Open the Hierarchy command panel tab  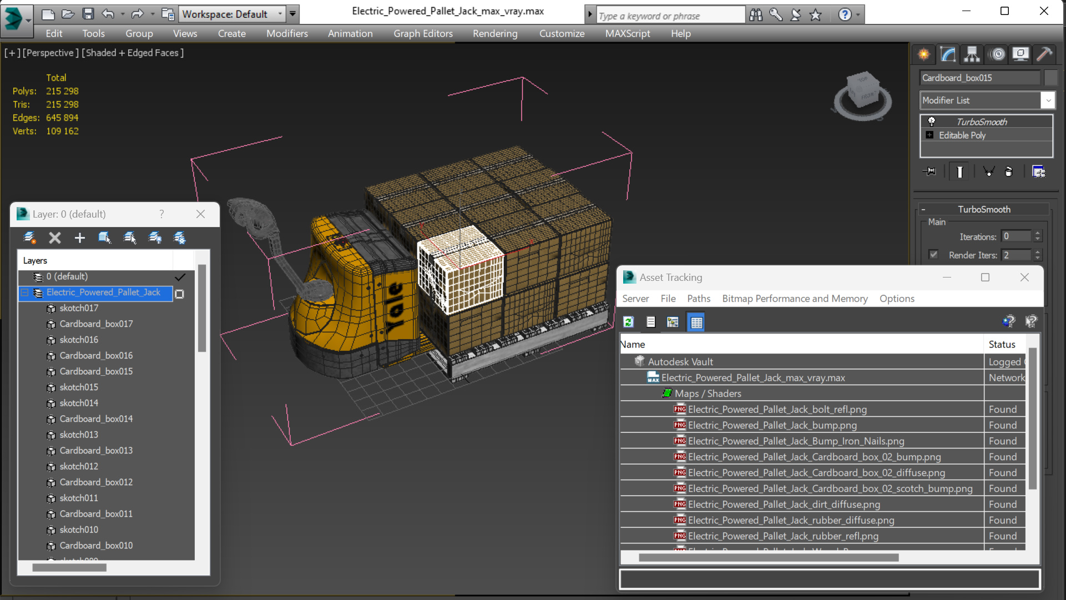coord(972,54)
